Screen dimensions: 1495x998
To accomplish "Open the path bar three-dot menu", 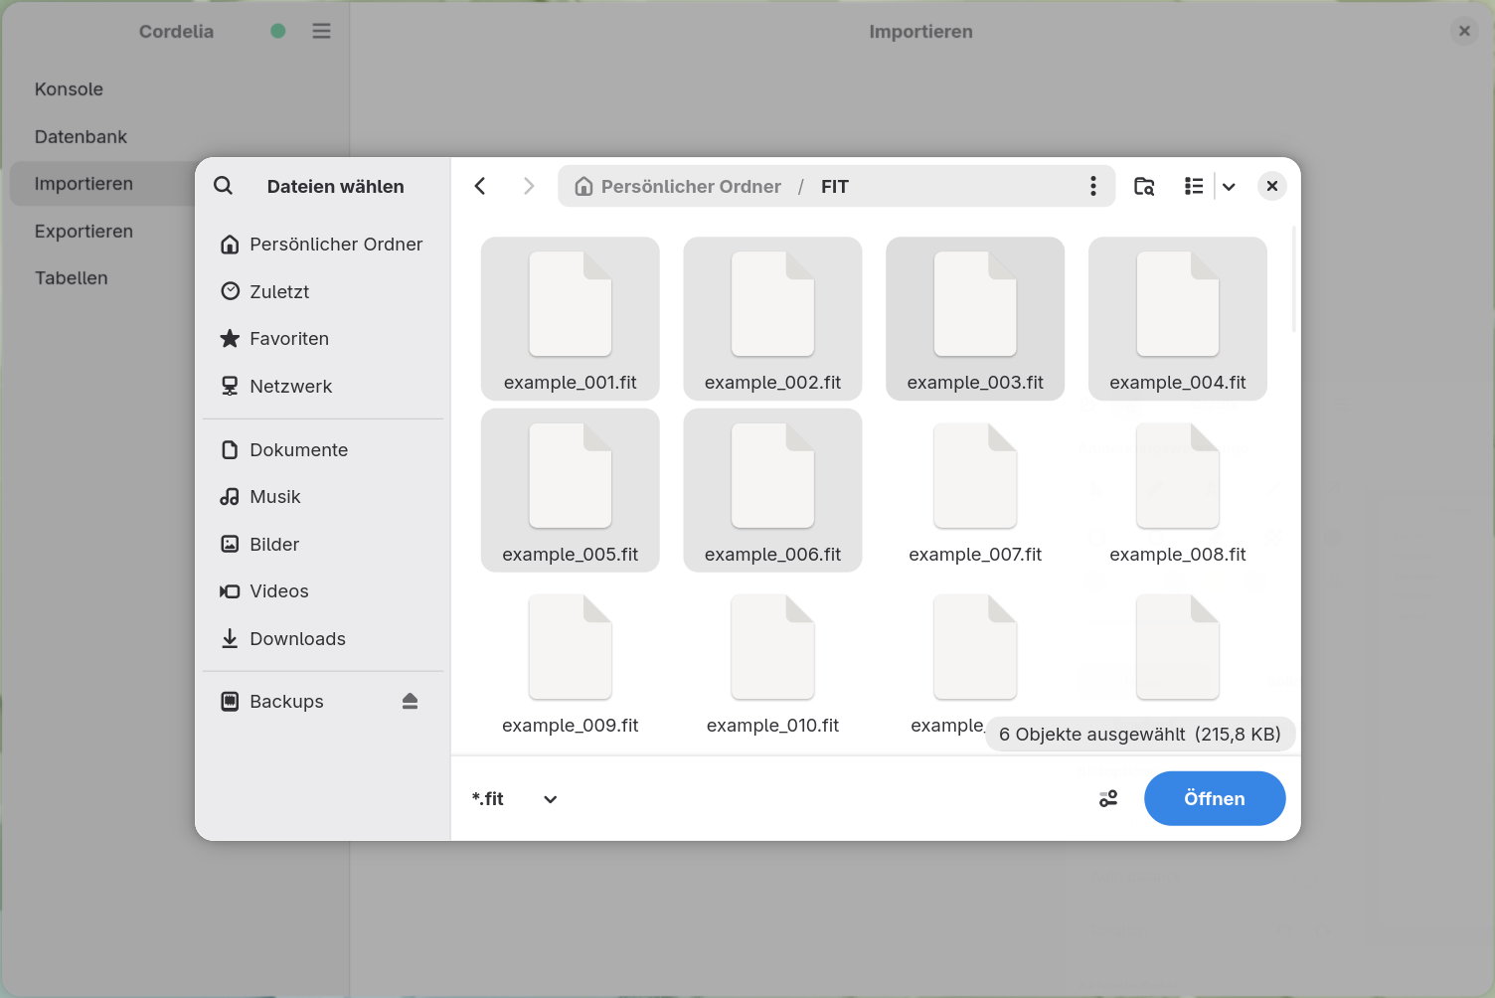I will [x=1093, y=186].
